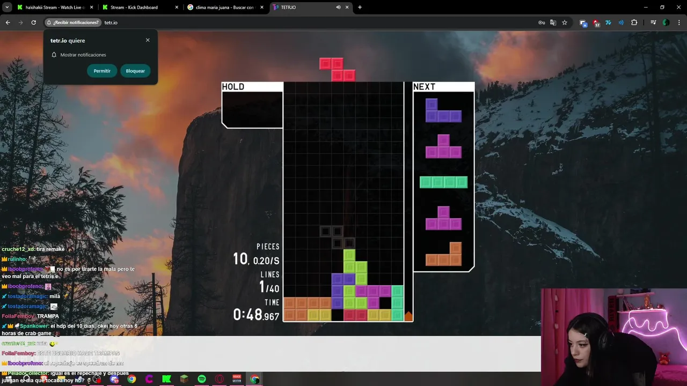687x386 pixels.
Task: Click the green I piece in NEXT
Action: 443,182
